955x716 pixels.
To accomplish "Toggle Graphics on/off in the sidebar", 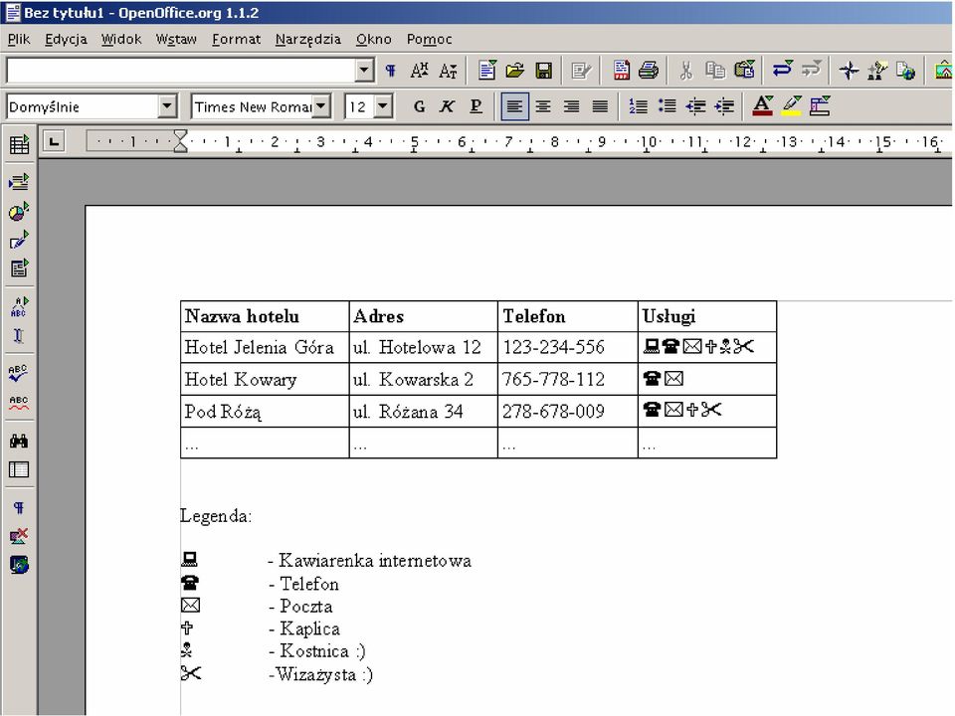I will (x=19, y=536).
